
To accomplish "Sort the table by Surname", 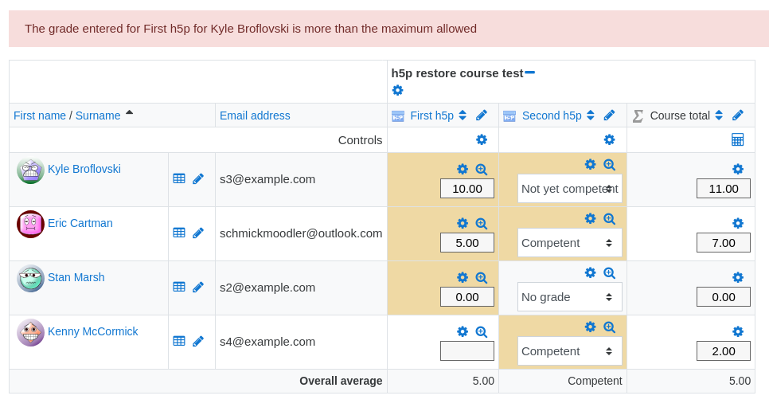I will (x=98, y=115).
